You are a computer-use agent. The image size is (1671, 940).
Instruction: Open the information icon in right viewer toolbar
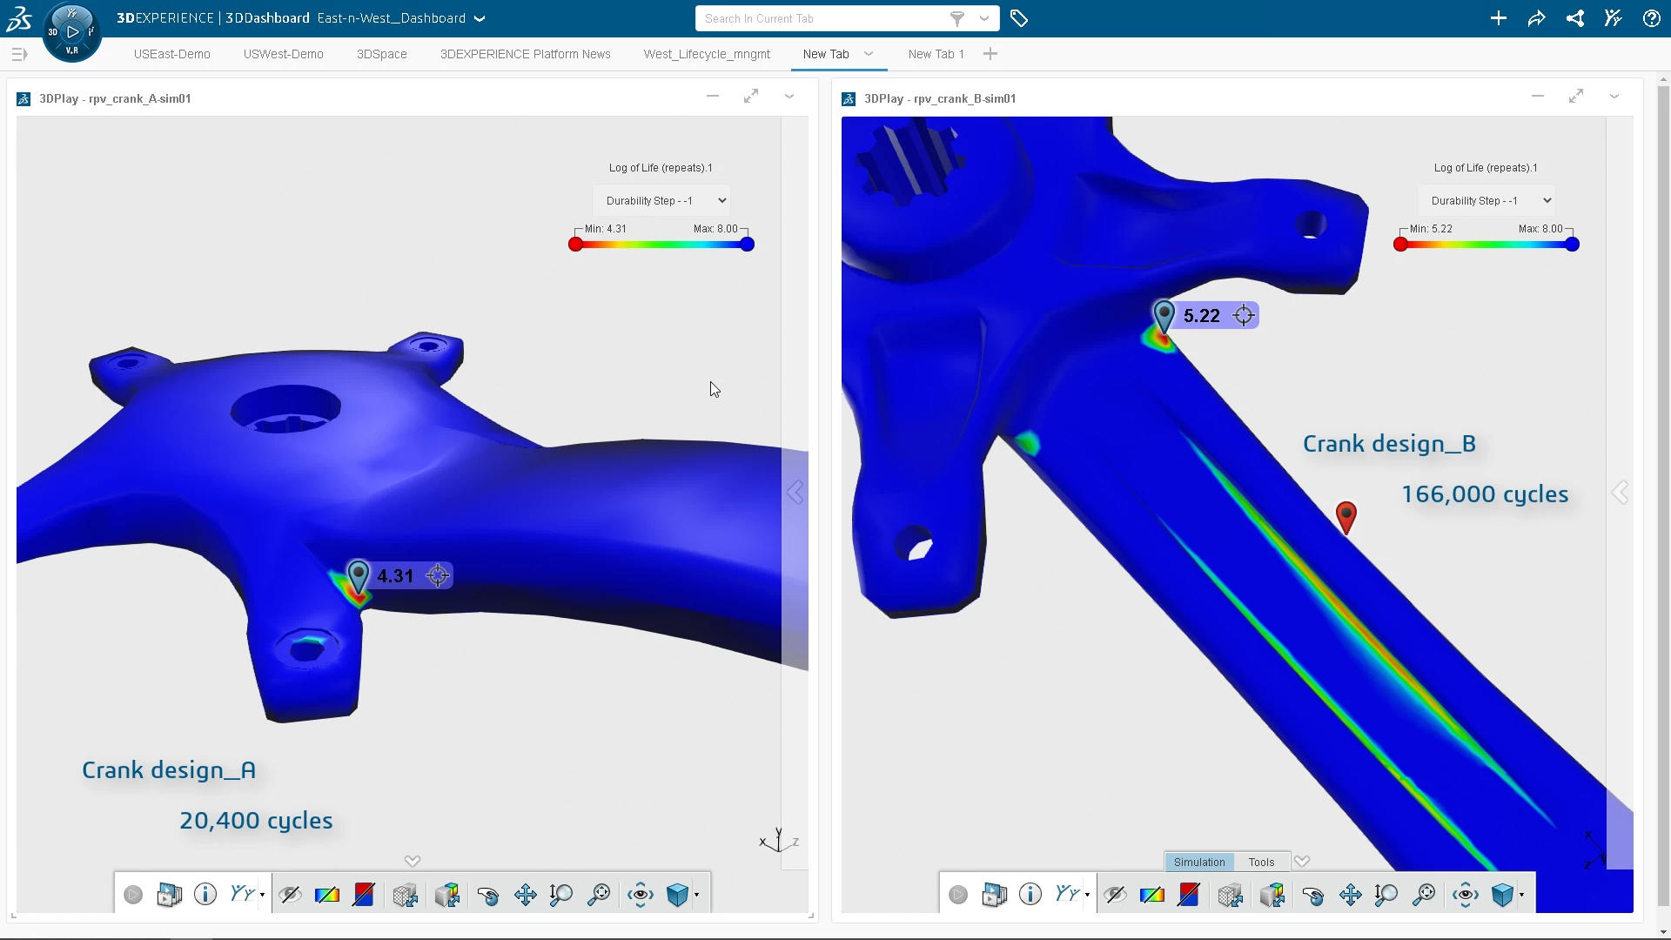pyautogui.click(x=1031, y=894)
